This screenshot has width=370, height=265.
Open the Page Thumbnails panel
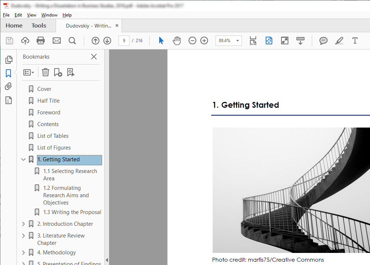pyautogui.click(x=8, y=59)
